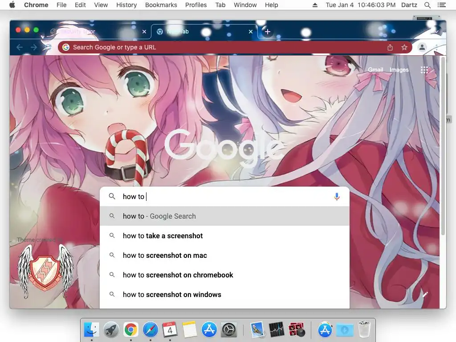Viewport: 456px width, 342px height.
Task: Open the first App Store Dock icon
Action: pos(209,330)
